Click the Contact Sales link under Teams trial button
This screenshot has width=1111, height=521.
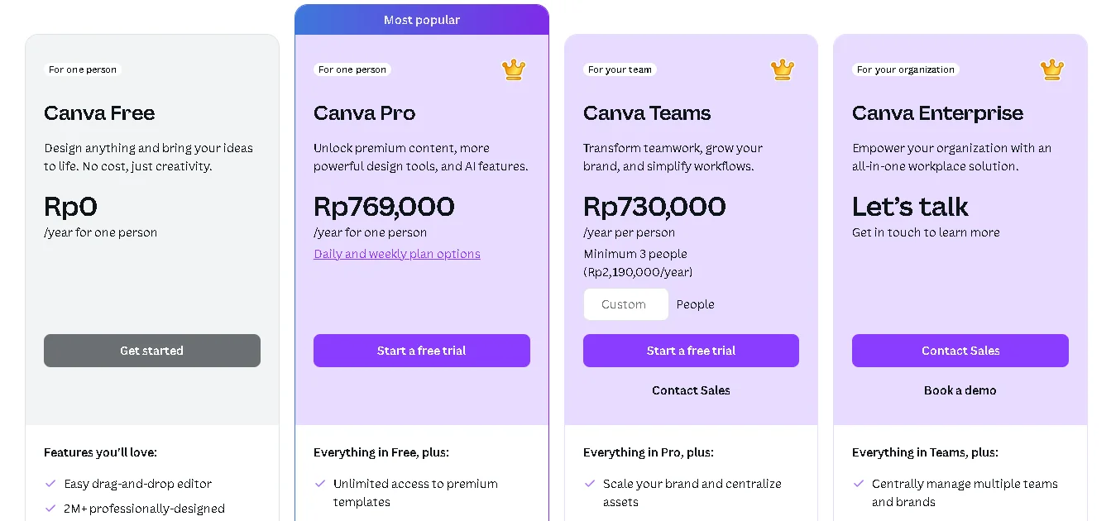(691, 390)
